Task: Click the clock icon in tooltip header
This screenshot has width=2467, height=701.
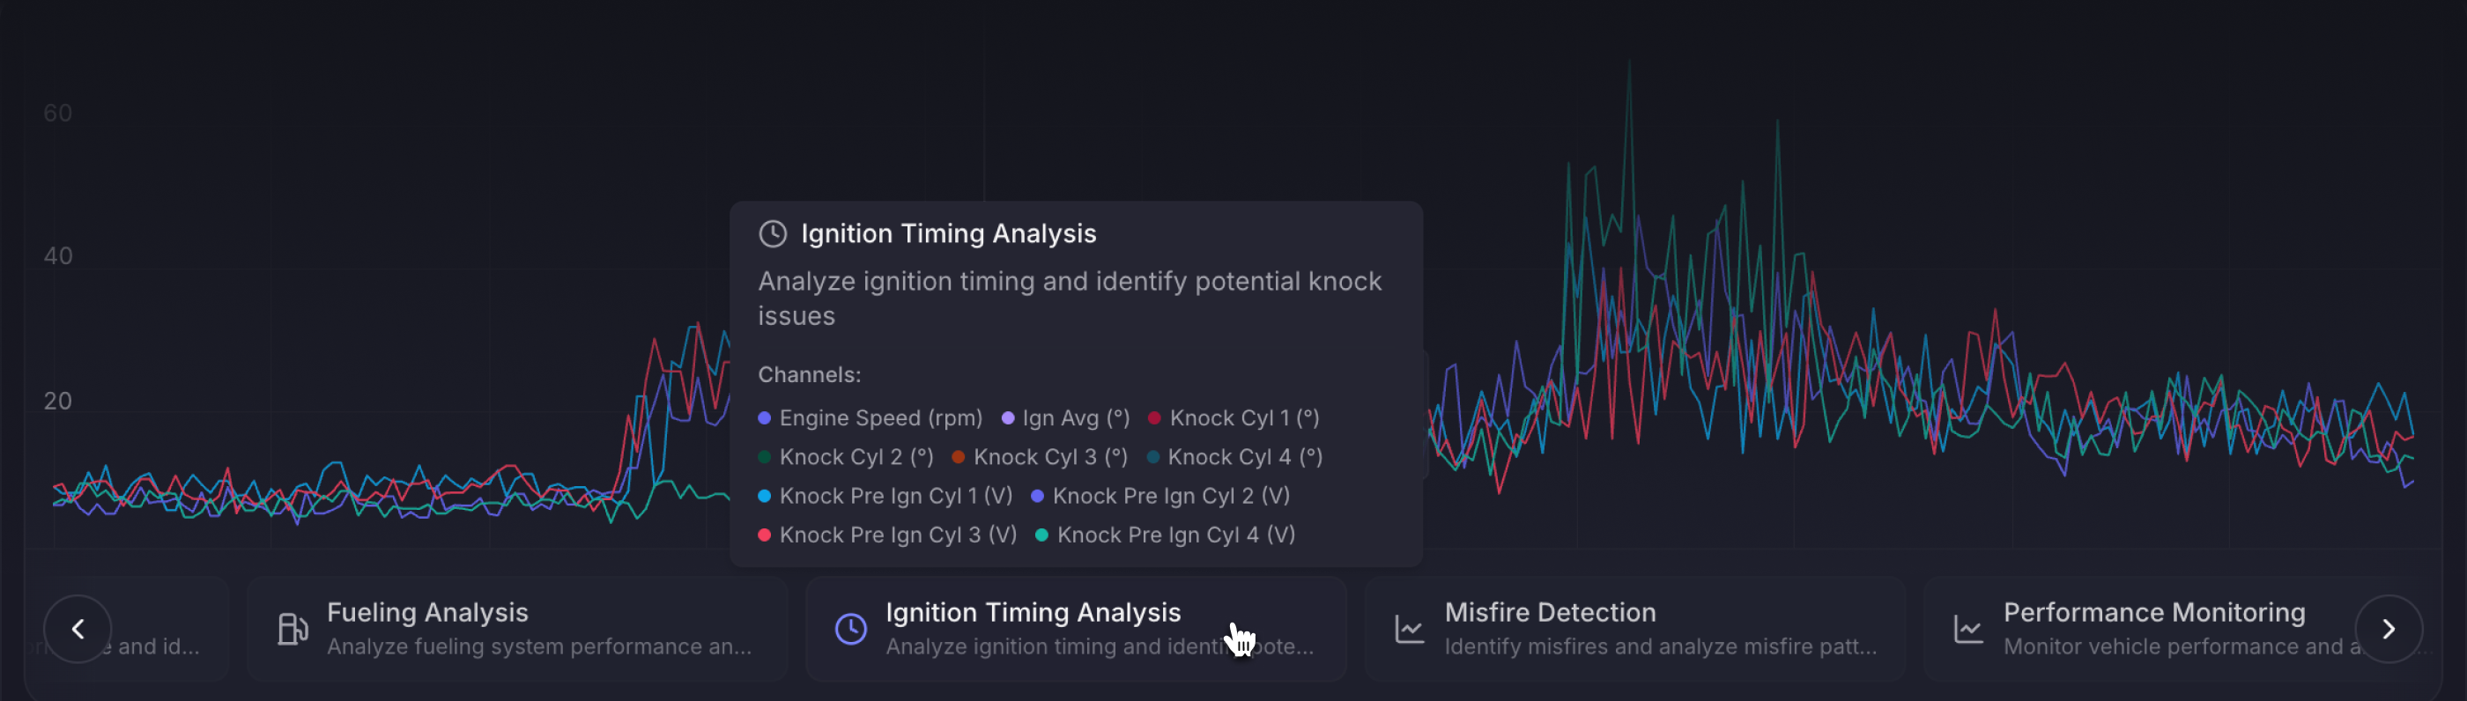Action: (x=773, y=233)
